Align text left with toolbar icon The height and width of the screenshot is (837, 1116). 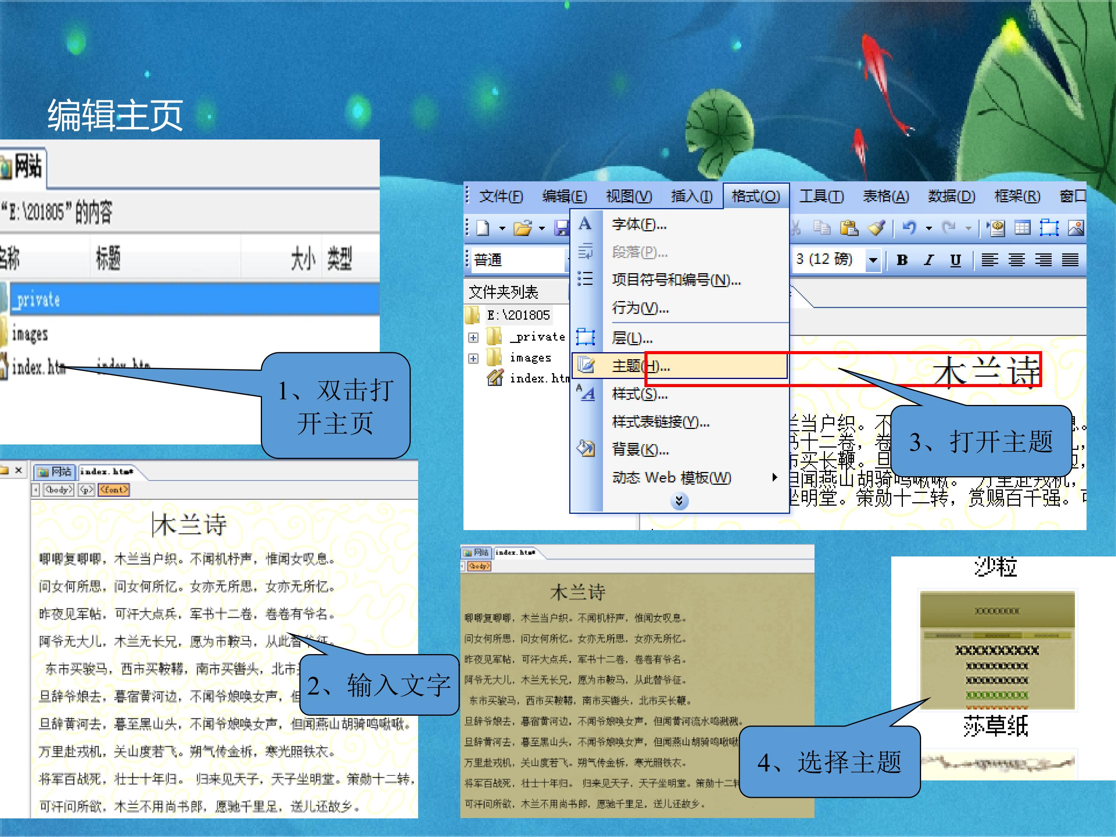(989, 260)
